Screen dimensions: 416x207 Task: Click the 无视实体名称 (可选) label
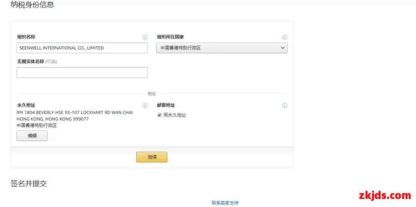[x=37, y=61]
